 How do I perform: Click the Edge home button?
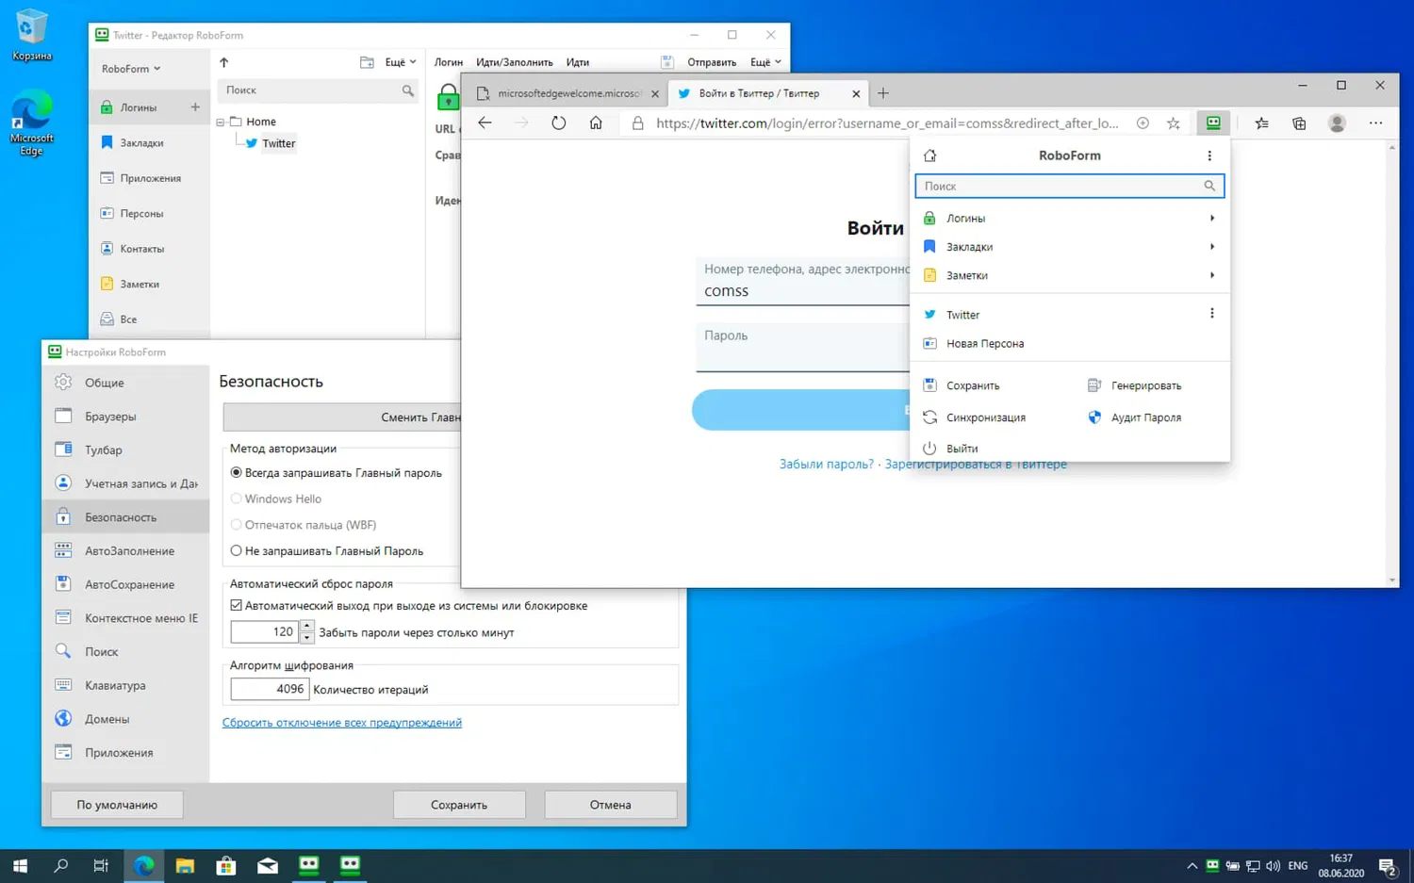596,123
